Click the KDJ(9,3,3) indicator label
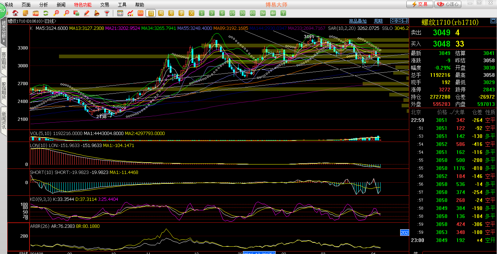The height and width of the screenshot is (254, 497). [41, 199]
